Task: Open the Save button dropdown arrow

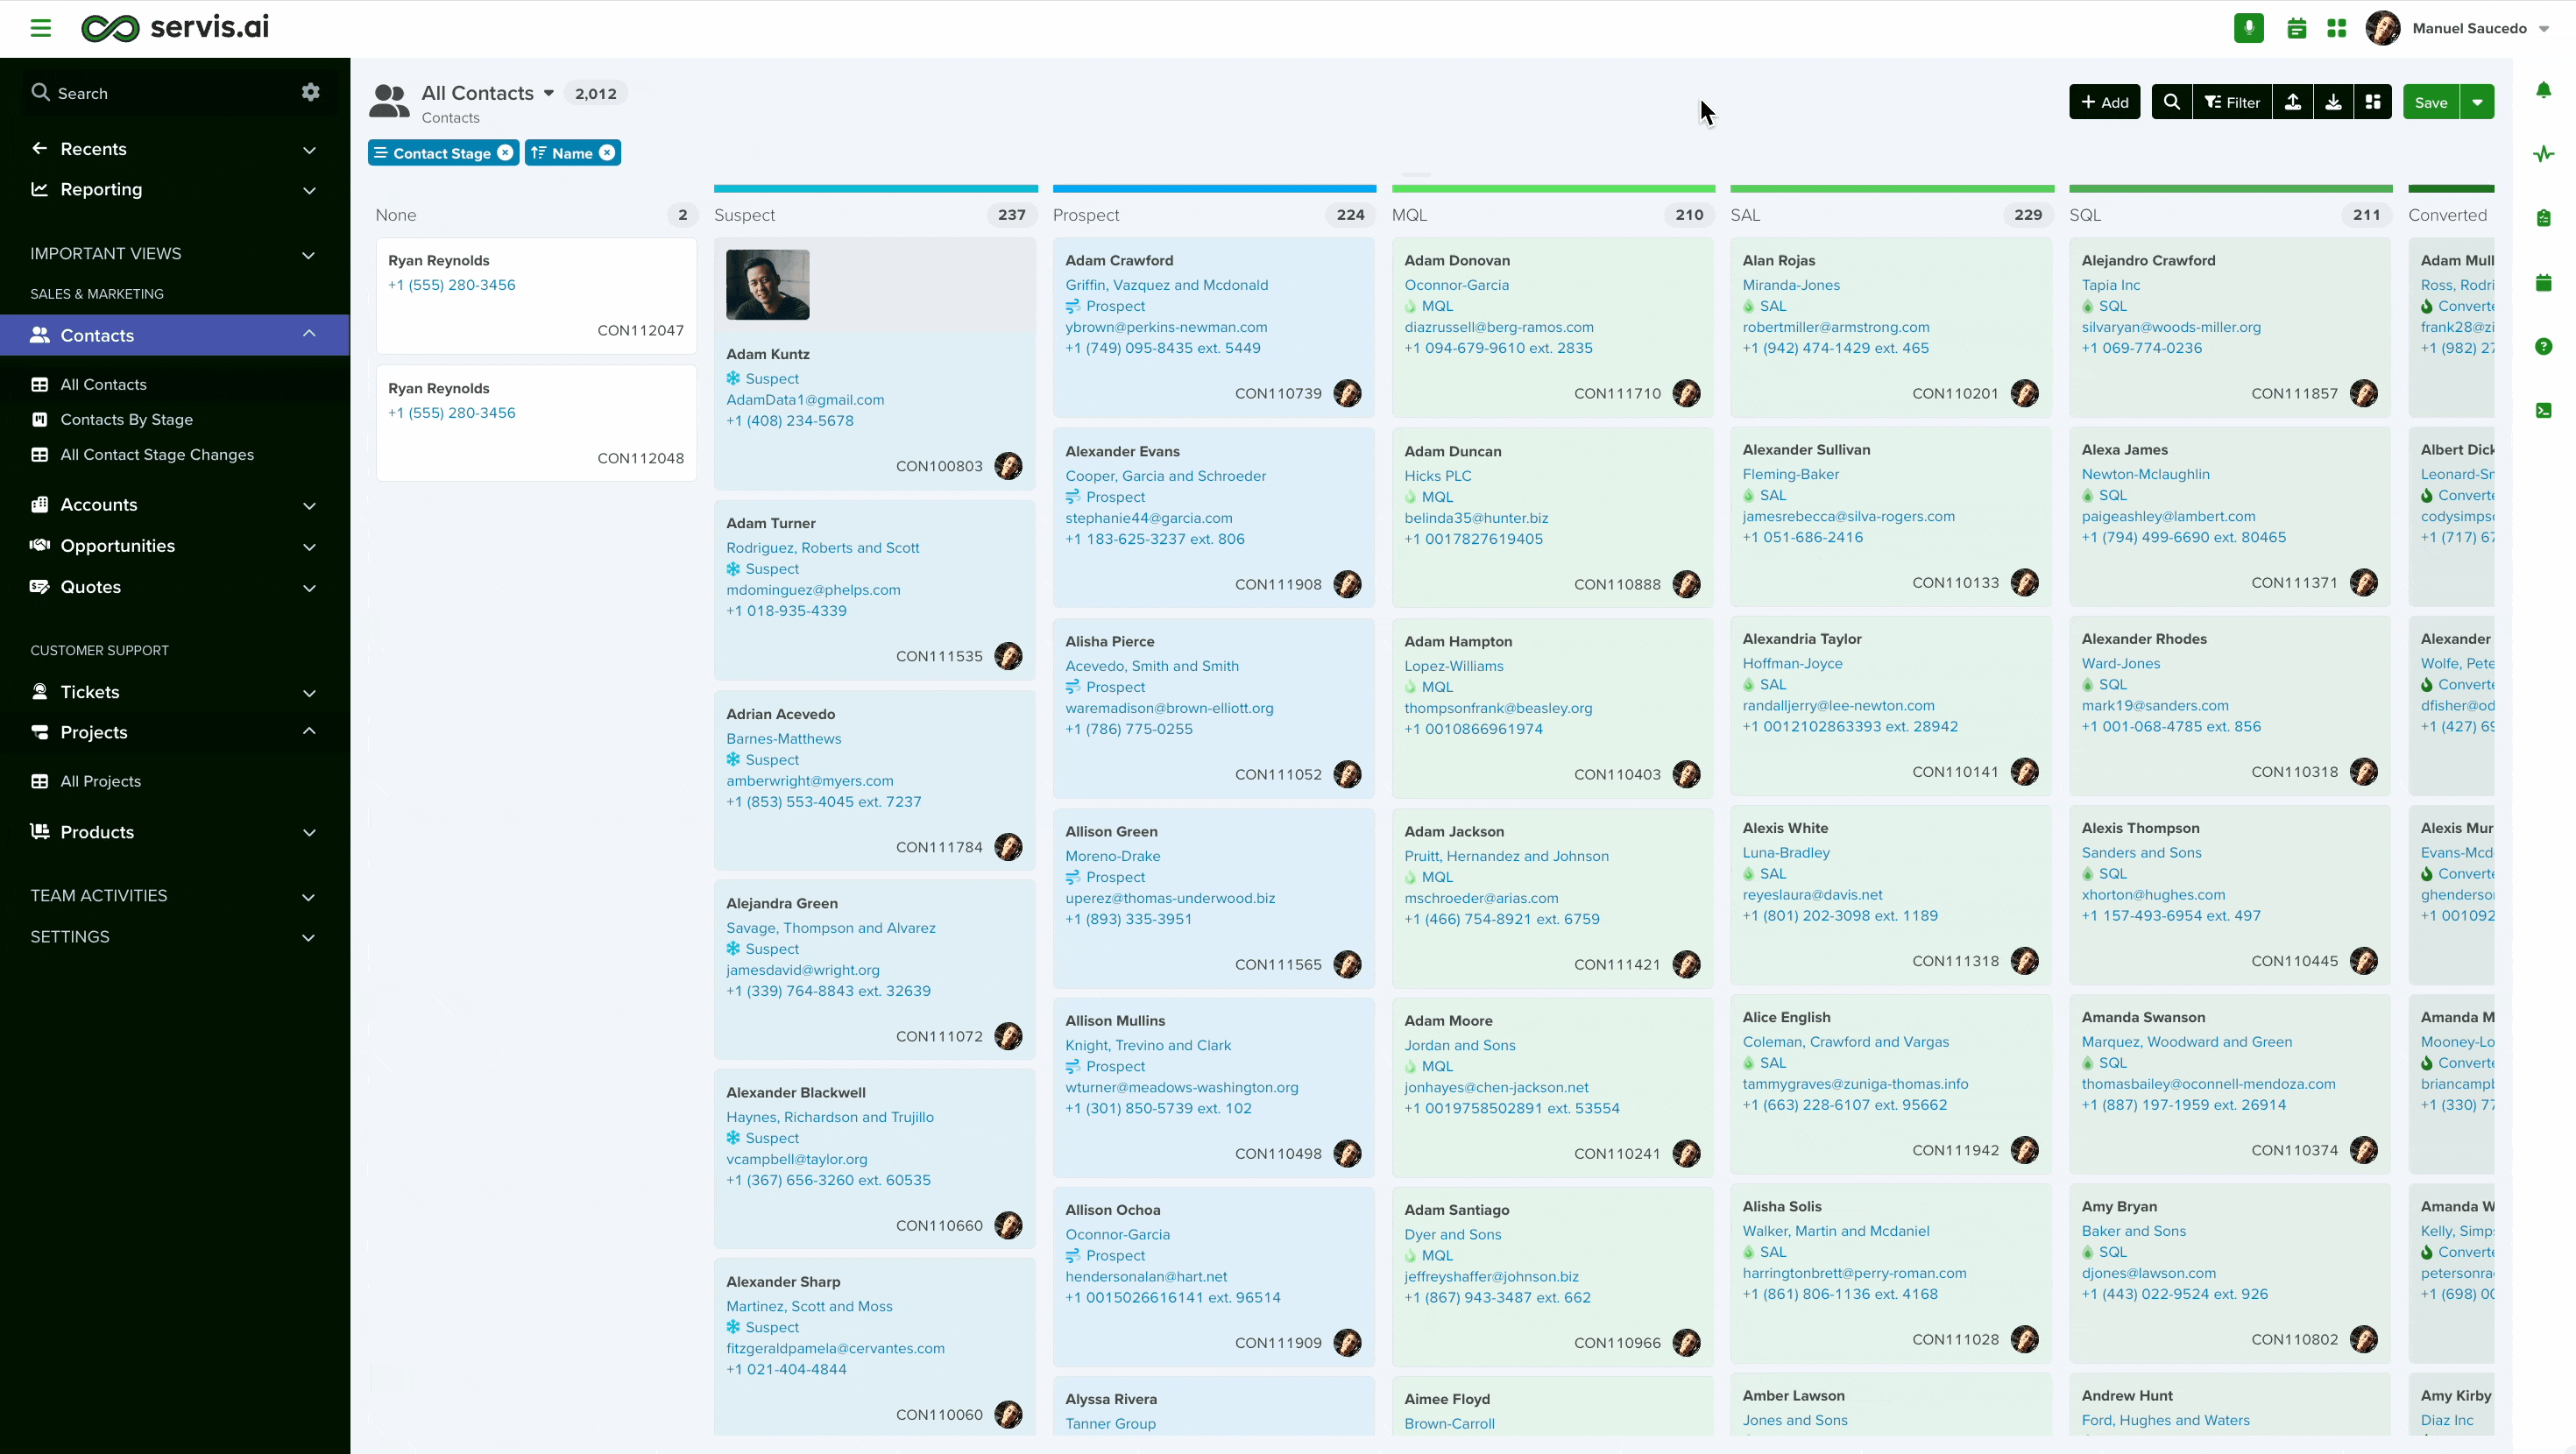Action: pyautogui.click(x=2477, y=102)
